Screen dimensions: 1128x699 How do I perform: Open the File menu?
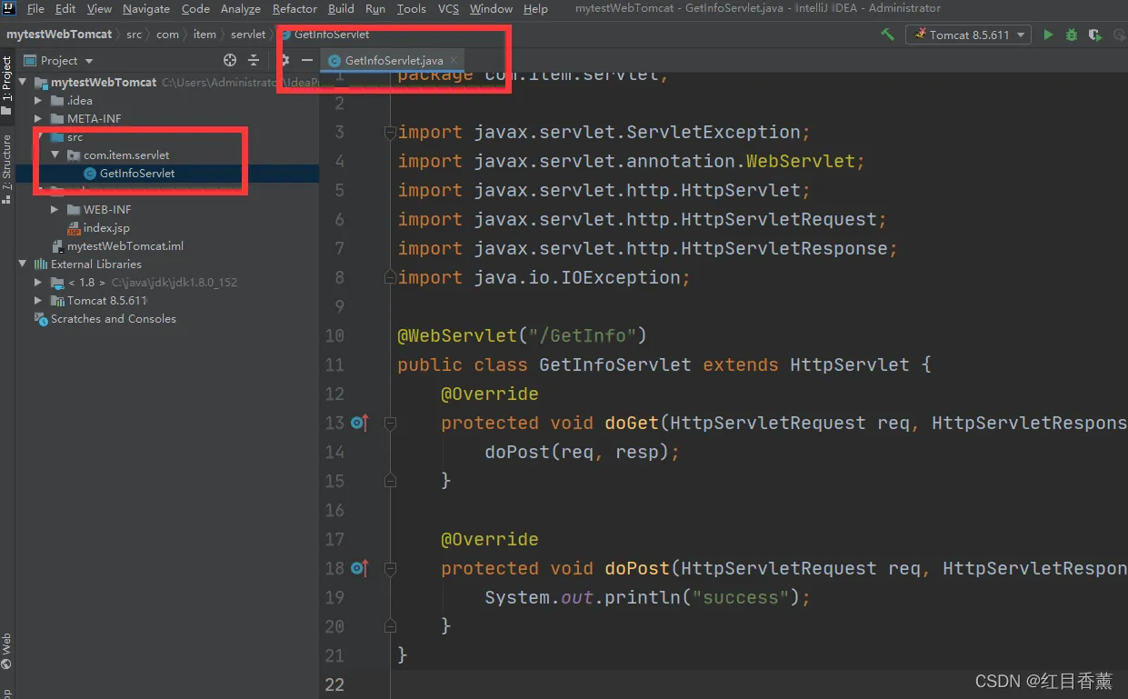click(35, 8)
